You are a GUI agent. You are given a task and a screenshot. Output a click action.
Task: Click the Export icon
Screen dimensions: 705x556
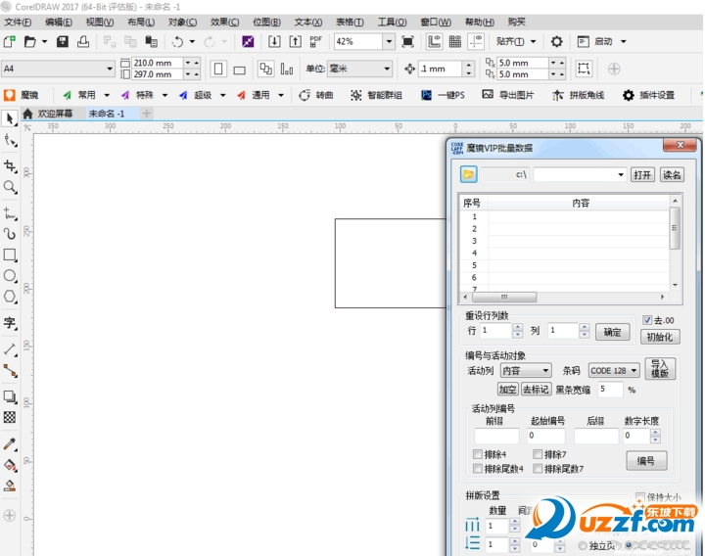pos(295,42)
